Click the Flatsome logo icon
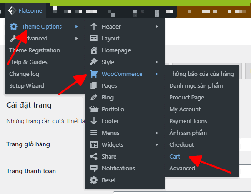This screenshot has width=251, height=194. [x=12, y=10]
